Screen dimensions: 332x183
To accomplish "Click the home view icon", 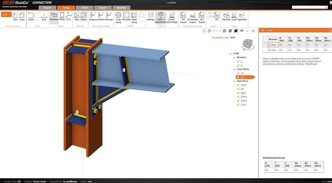I will pos(253,31).
